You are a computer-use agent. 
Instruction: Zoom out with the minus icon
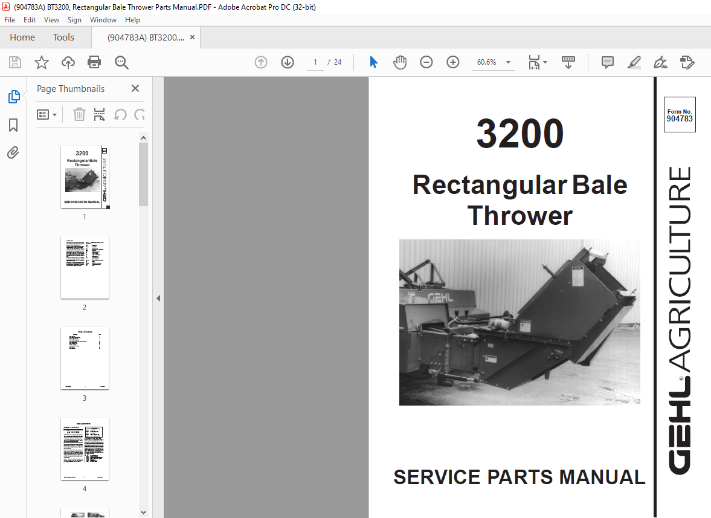pyautogui.click(x=426, y=62)
